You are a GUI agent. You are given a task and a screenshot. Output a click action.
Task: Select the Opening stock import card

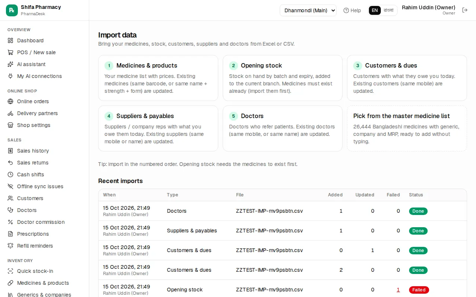click(283, 78)
